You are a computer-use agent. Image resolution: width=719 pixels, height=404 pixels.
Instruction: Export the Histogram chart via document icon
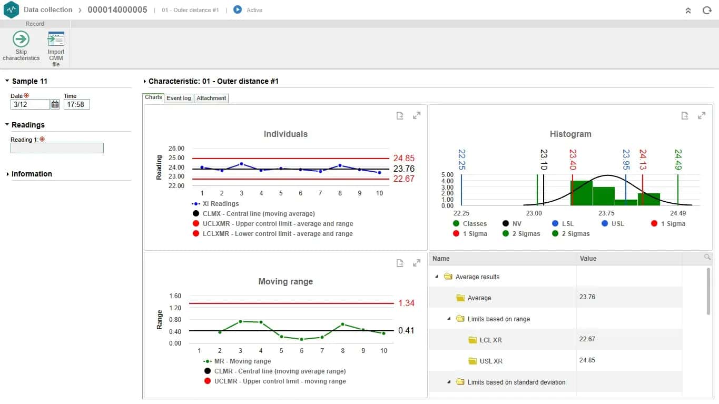pos(685,116)
